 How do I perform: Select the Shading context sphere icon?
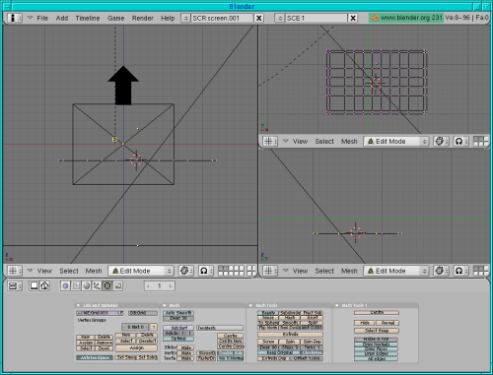point(86,286)
